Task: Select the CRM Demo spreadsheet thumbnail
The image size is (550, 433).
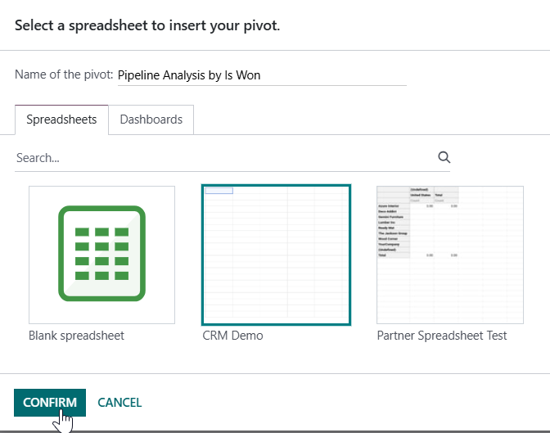Action: pyautogui.click(x=276, y=255)
